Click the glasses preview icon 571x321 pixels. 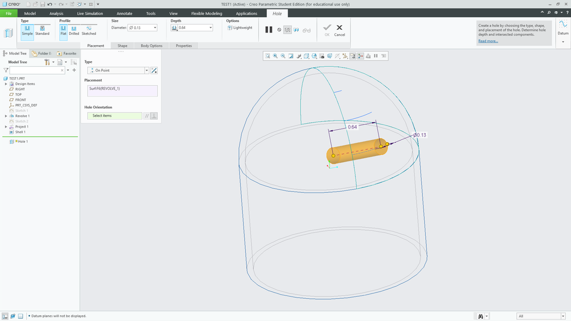[x=306, y=30]
